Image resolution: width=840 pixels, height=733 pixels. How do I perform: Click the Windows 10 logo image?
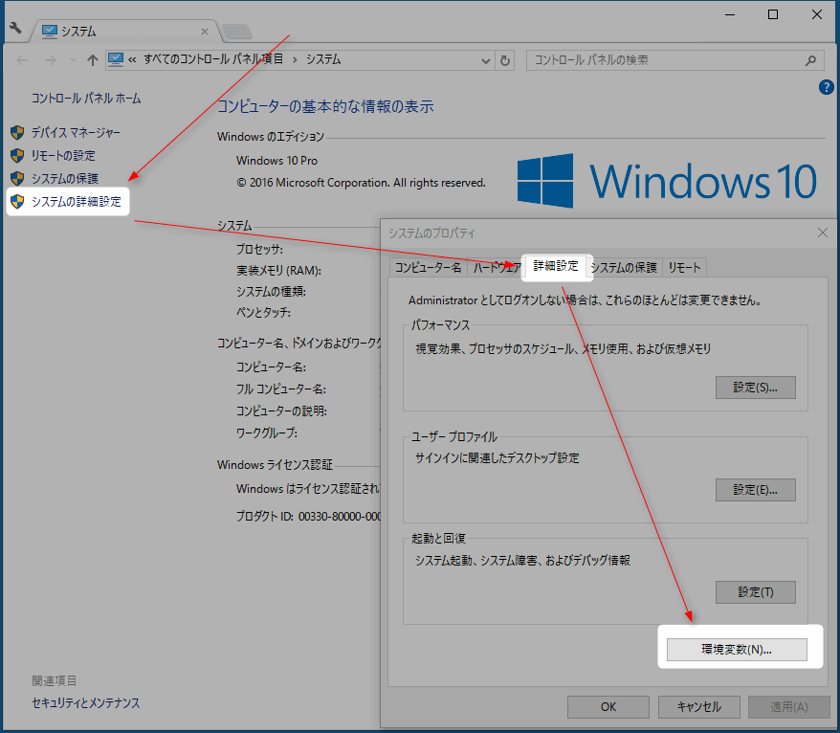point(667,181)
